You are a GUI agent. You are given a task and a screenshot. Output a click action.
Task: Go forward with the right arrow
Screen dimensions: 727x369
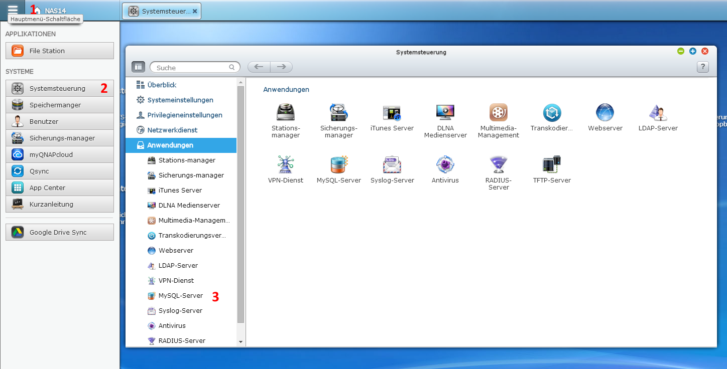(x=281, y=67)
